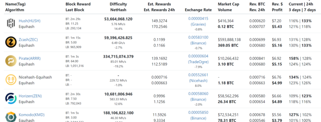Open the Horizen(ZEN) coin link
The width and height of the screenshot is (321, 122).
30,96
